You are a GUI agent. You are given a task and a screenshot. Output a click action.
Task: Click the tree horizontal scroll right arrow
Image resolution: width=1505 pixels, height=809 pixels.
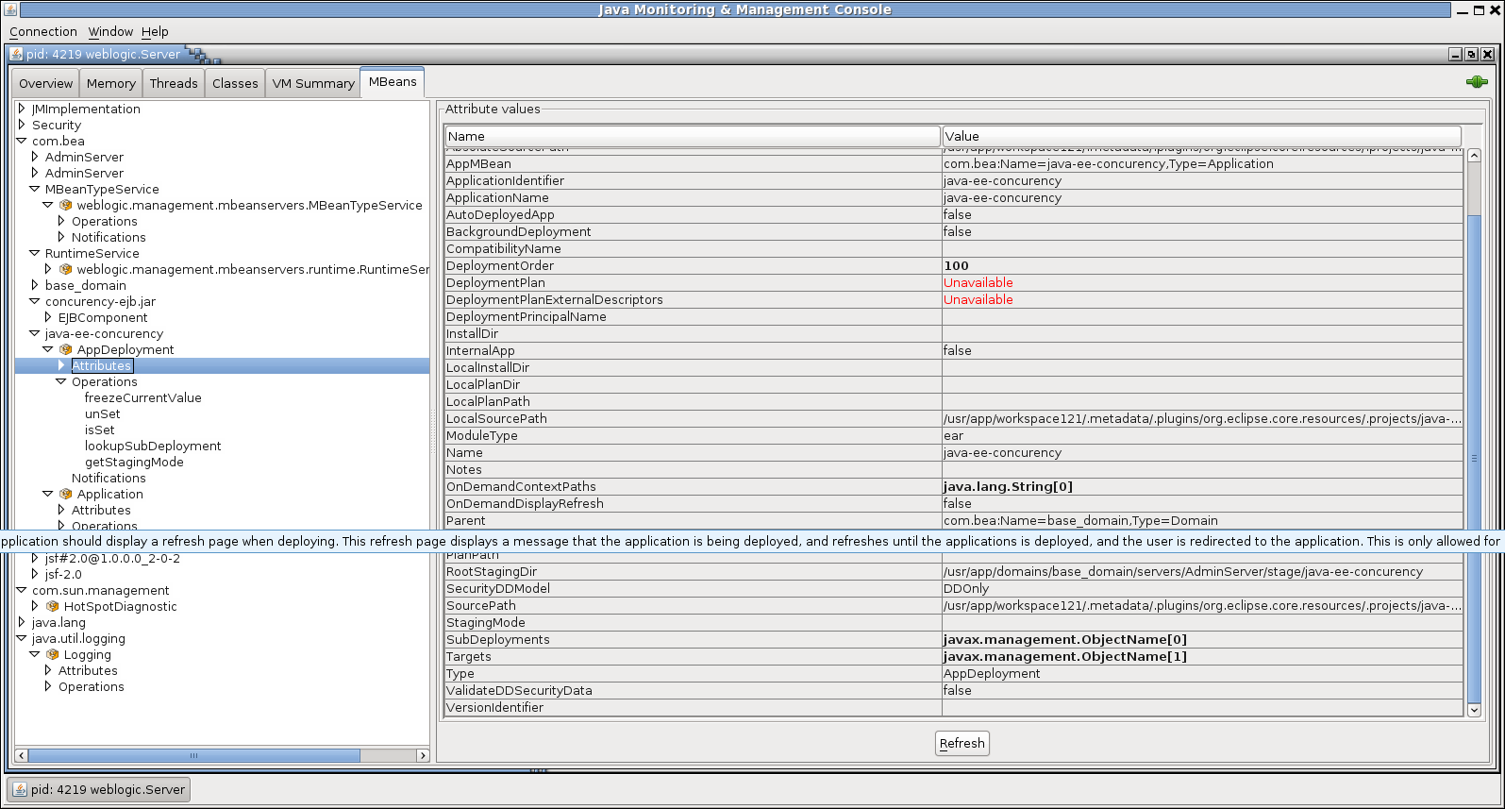423,755
